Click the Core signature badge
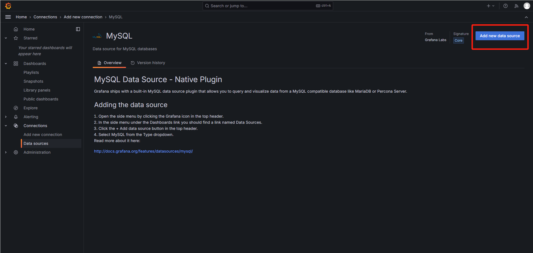 [459, 41]
